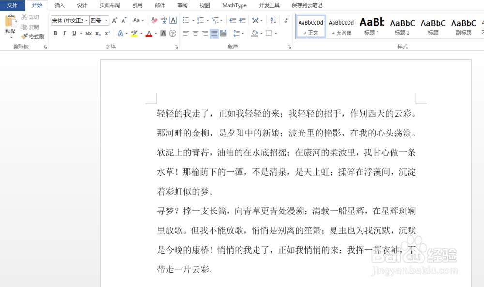Image resolution: width=484 pixels, height=287 pixels.
Task: Click the numbered list icon
Action: (x=201, y=21)
